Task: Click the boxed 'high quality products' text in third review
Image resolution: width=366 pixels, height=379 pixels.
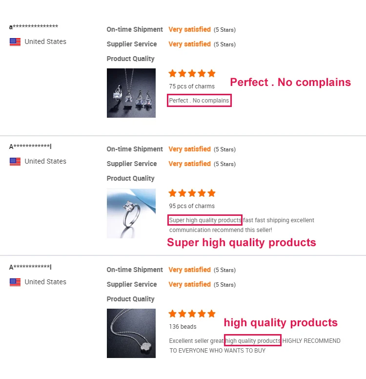Action: (x=253, y=340)
